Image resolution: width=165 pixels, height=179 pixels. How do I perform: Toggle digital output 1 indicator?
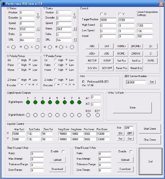tap(28, 115)
